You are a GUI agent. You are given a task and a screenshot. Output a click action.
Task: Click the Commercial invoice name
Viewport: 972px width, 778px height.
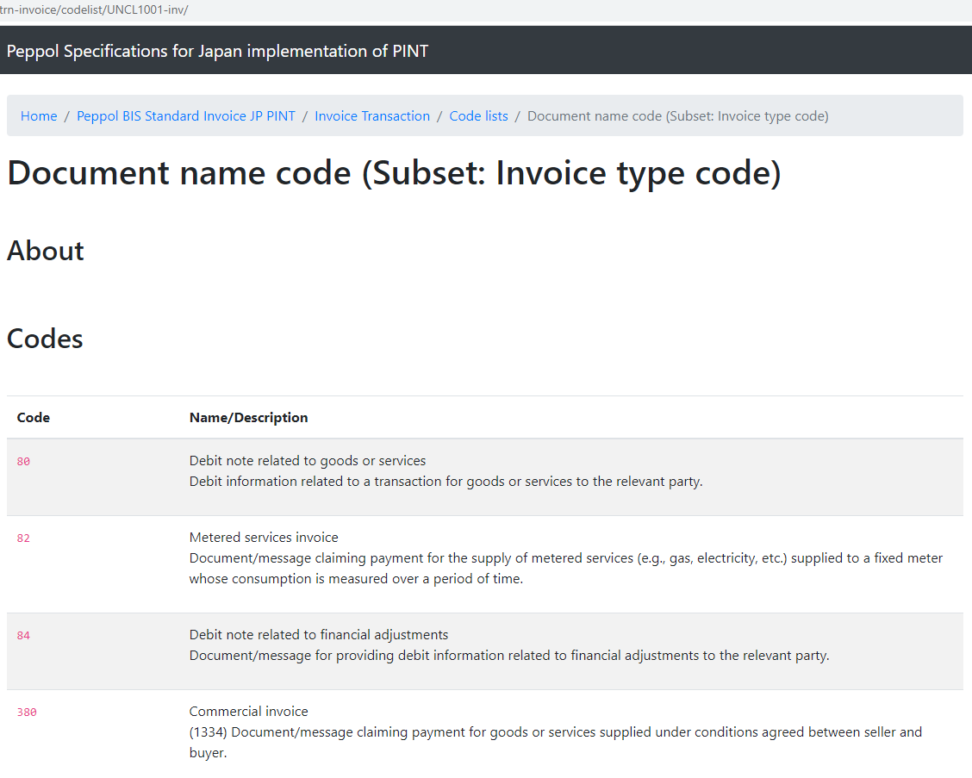click(x=248, y=712)
